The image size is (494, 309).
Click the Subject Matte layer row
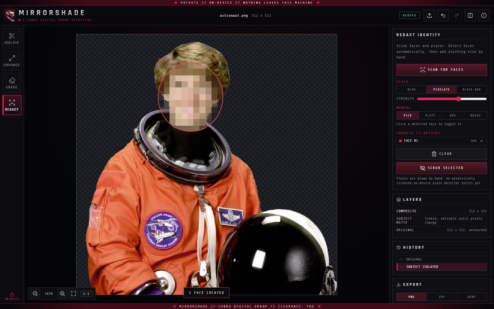[x=442, y=221]
